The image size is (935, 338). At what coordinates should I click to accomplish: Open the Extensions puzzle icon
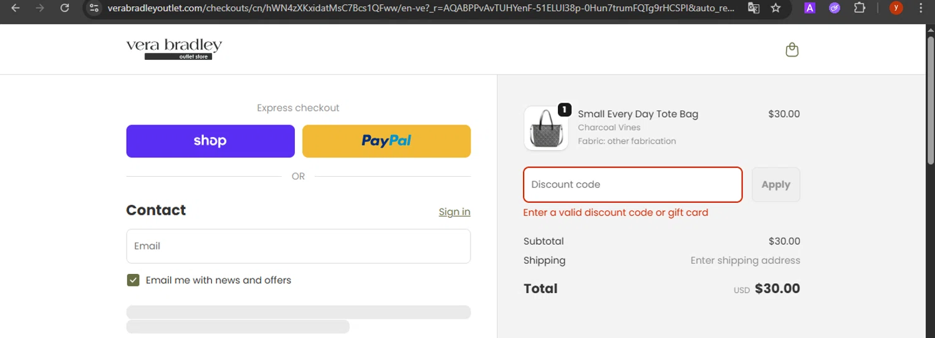(860, 8)
